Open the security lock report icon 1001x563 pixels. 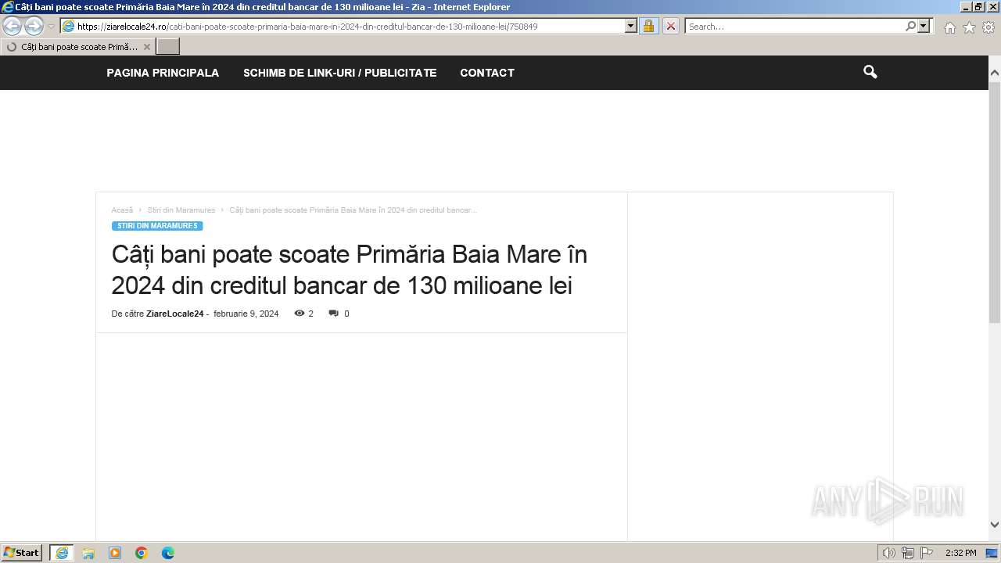pyautogui.click(x=648, y=26)
